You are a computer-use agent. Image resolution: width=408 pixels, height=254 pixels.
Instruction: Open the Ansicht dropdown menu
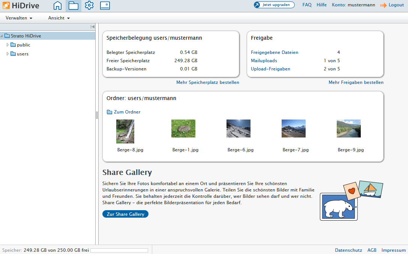click(59, 18)
